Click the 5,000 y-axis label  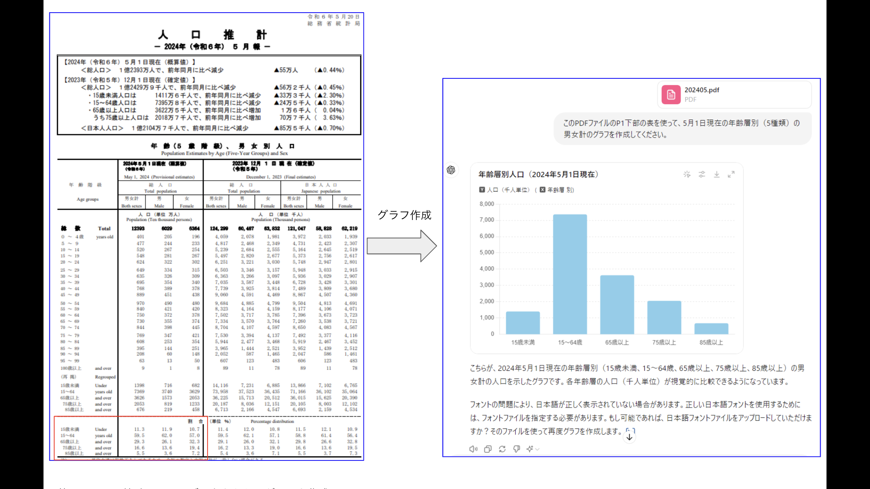tap(487, 252)
